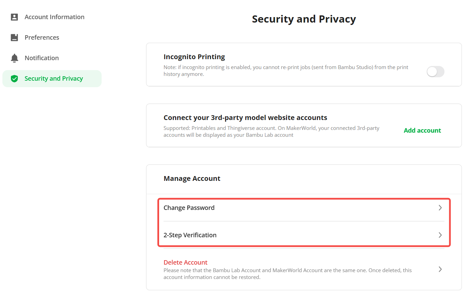Click the Notification bell icon

tap(14, 58)
